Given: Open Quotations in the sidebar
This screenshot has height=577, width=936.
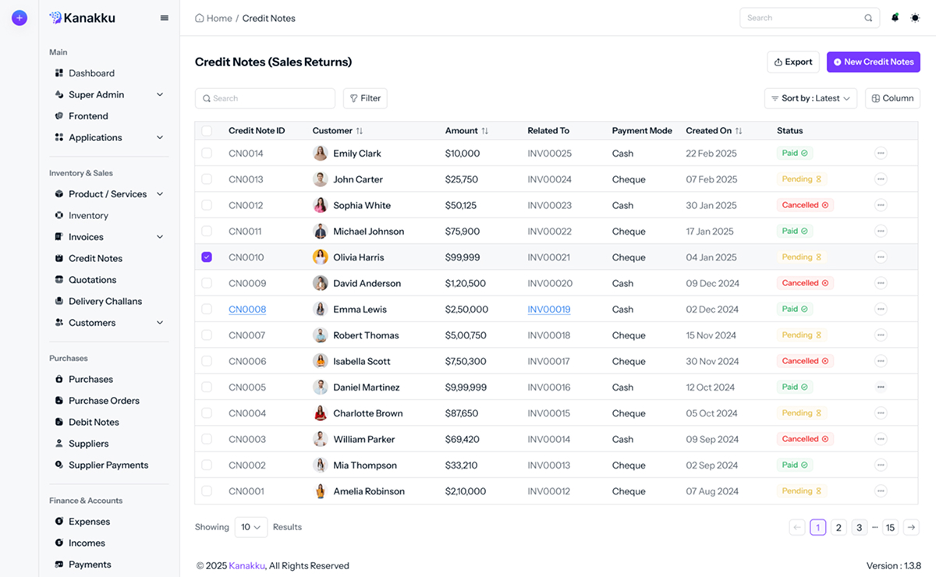Looking at the screenshot, I should pos(92,280).
